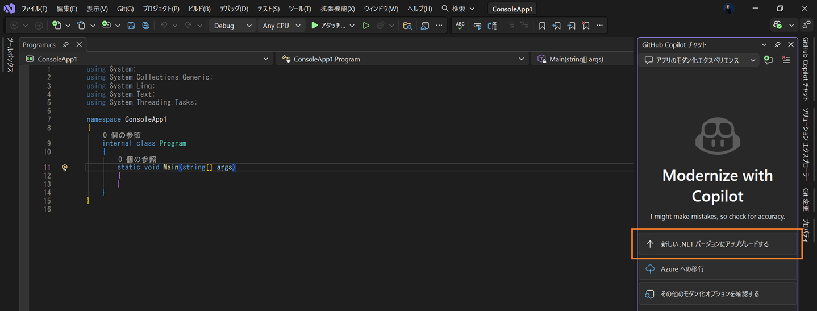This screenshot has width=817, height=311.
Task: Click the ConsoleApp1 solution name button
Action: click(512, 9)
